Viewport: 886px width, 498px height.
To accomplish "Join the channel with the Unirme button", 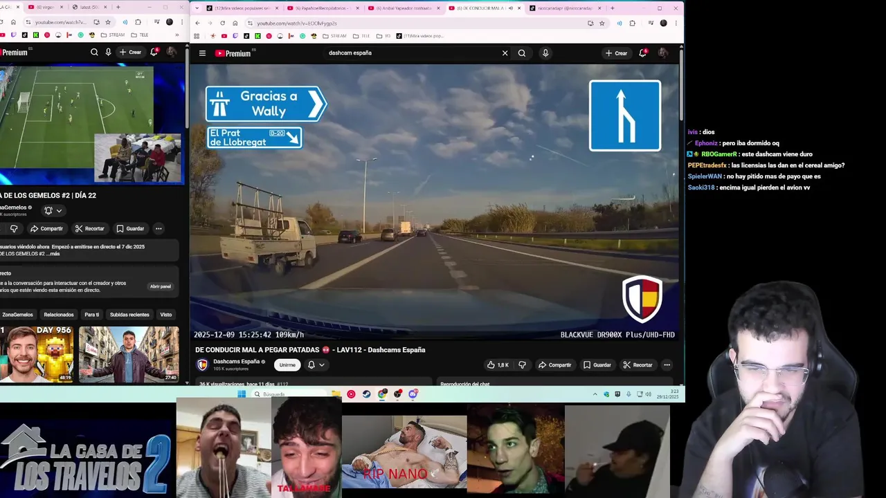I will [287, 365].
